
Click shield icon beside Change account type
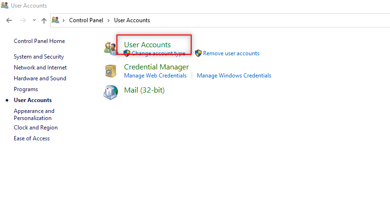(127, 53)
